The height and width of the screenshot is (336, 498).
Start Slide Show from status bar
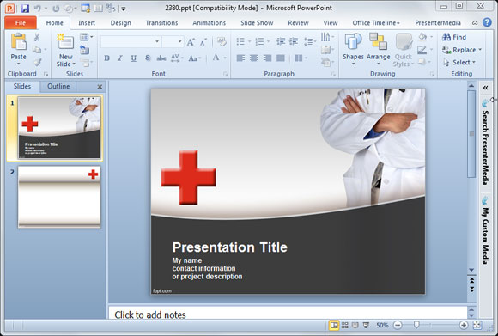[x=366, y=325]
